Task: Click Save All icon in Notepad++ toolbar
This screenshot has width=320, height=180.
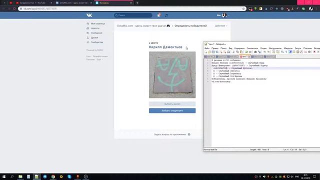Action: [x=217, y=52]
